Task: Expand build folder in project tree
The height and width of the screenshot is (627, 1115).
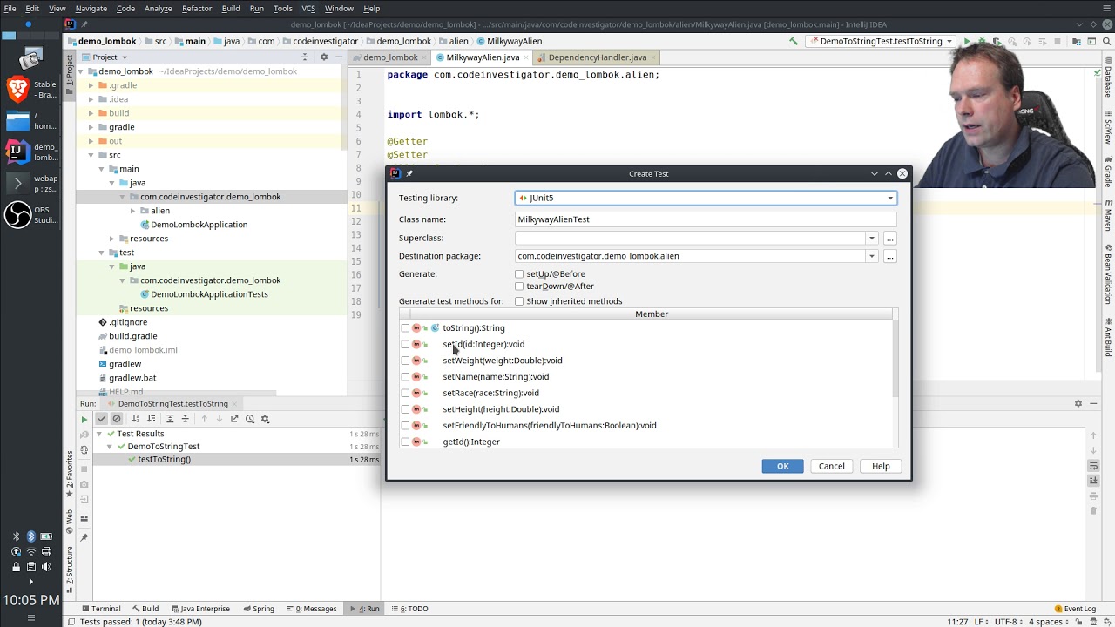Action: click(x=91, y=113)
